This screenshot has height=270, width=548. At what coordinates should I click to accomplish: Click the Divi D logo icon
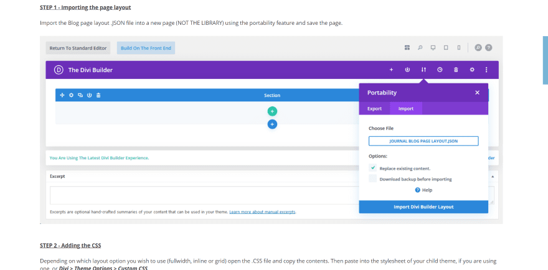(59, 70)
